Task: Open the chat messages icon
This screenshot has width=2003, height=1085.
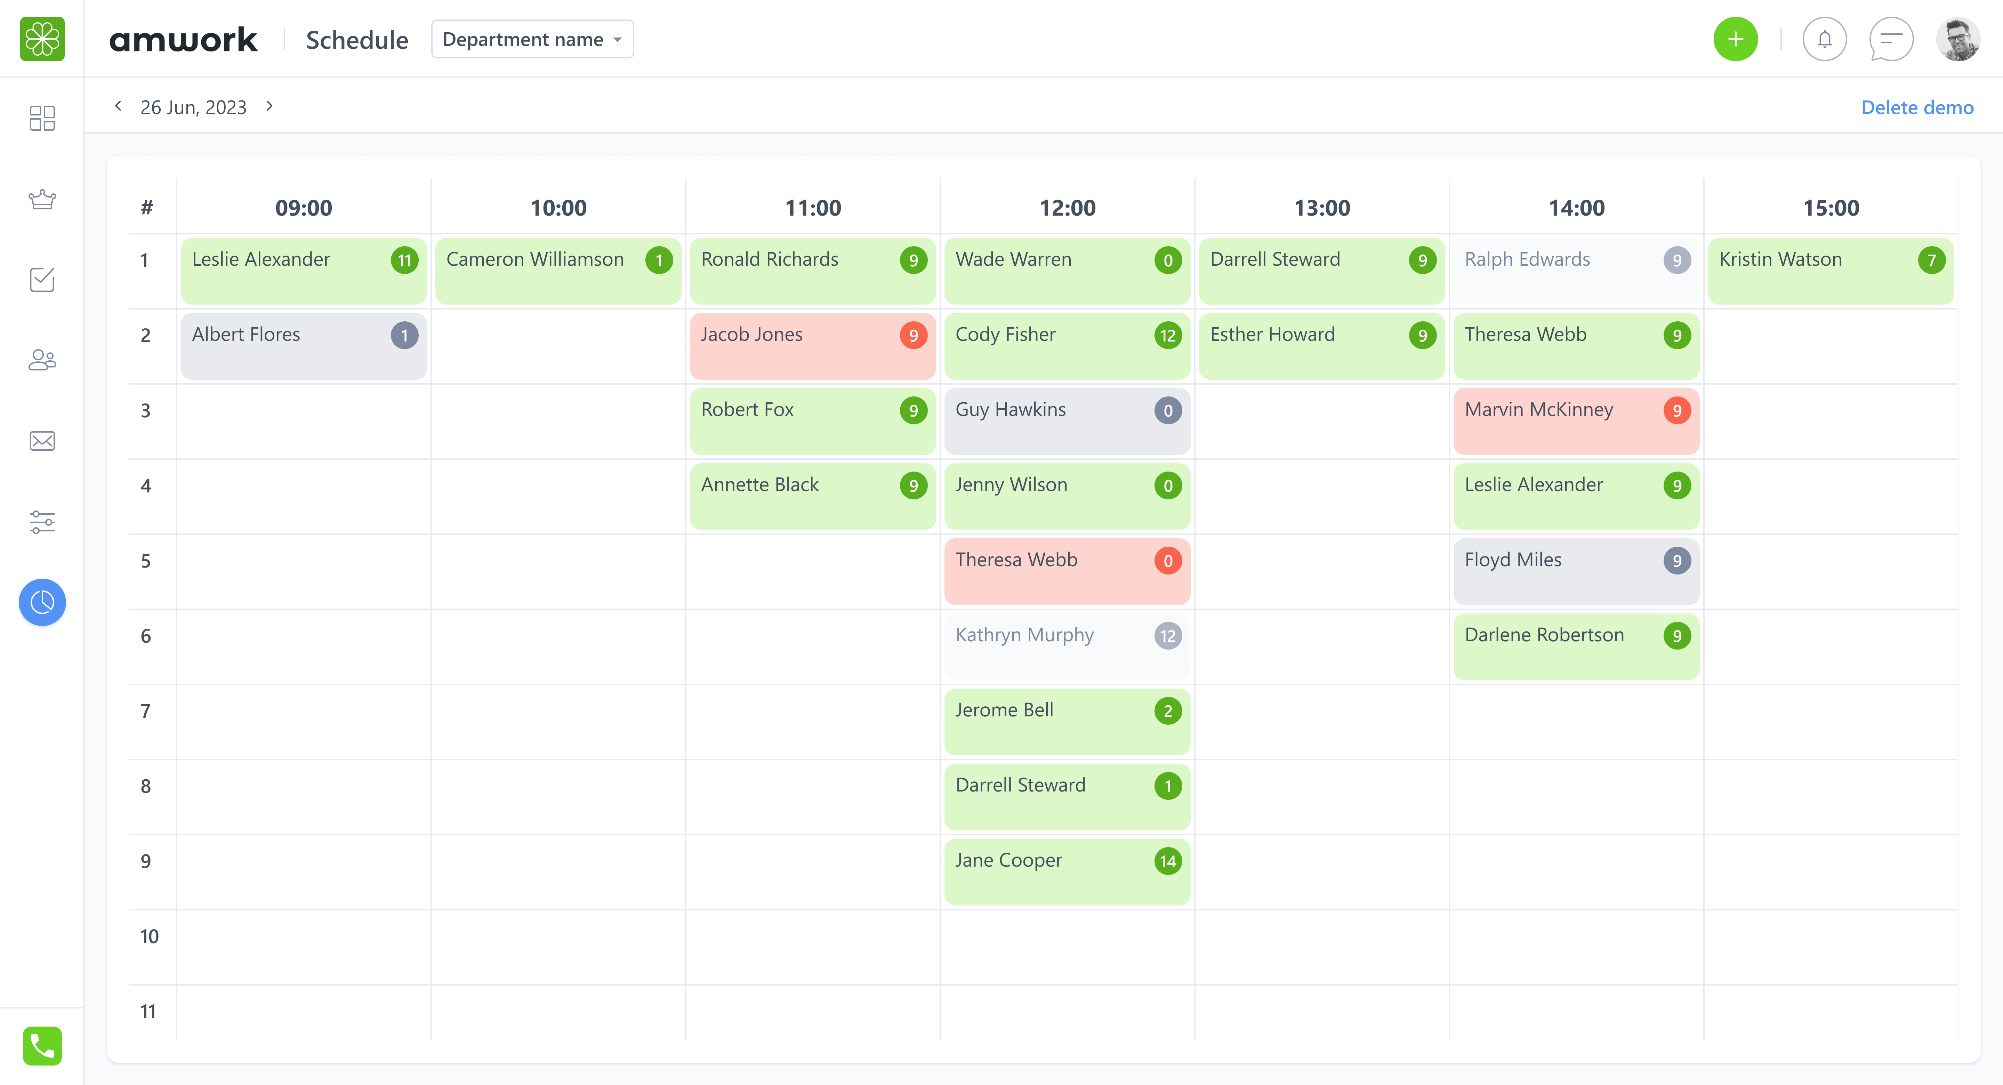Action: click(1890, 39)
